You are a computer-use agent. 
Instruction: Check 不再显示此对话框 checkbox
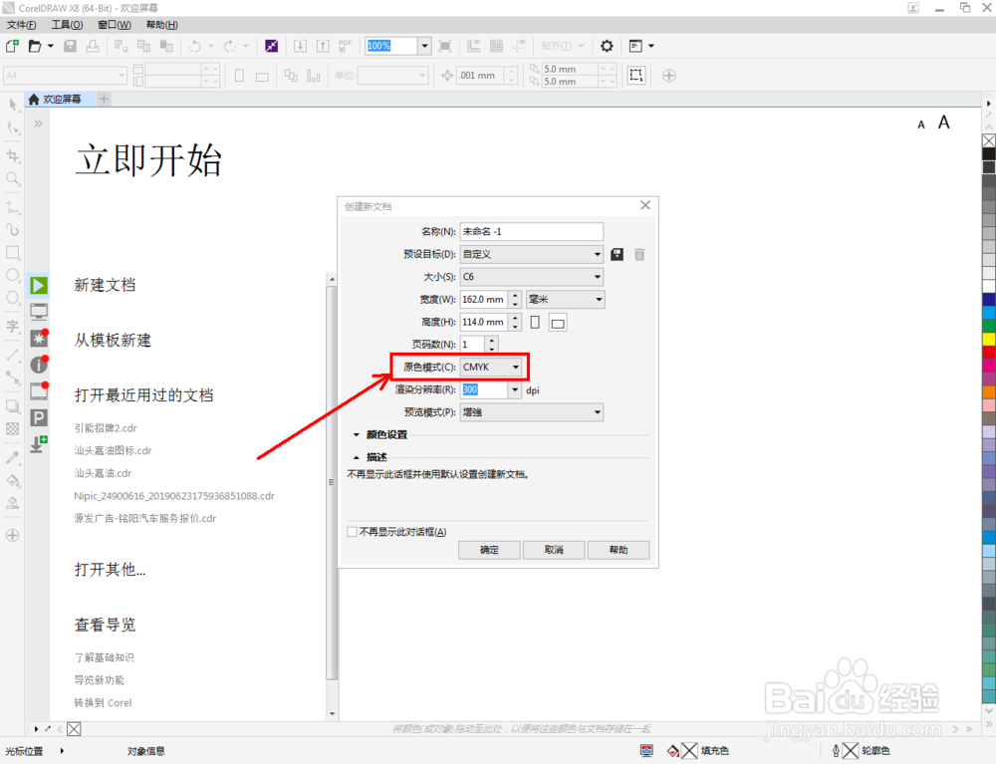[x=352, y=532]
